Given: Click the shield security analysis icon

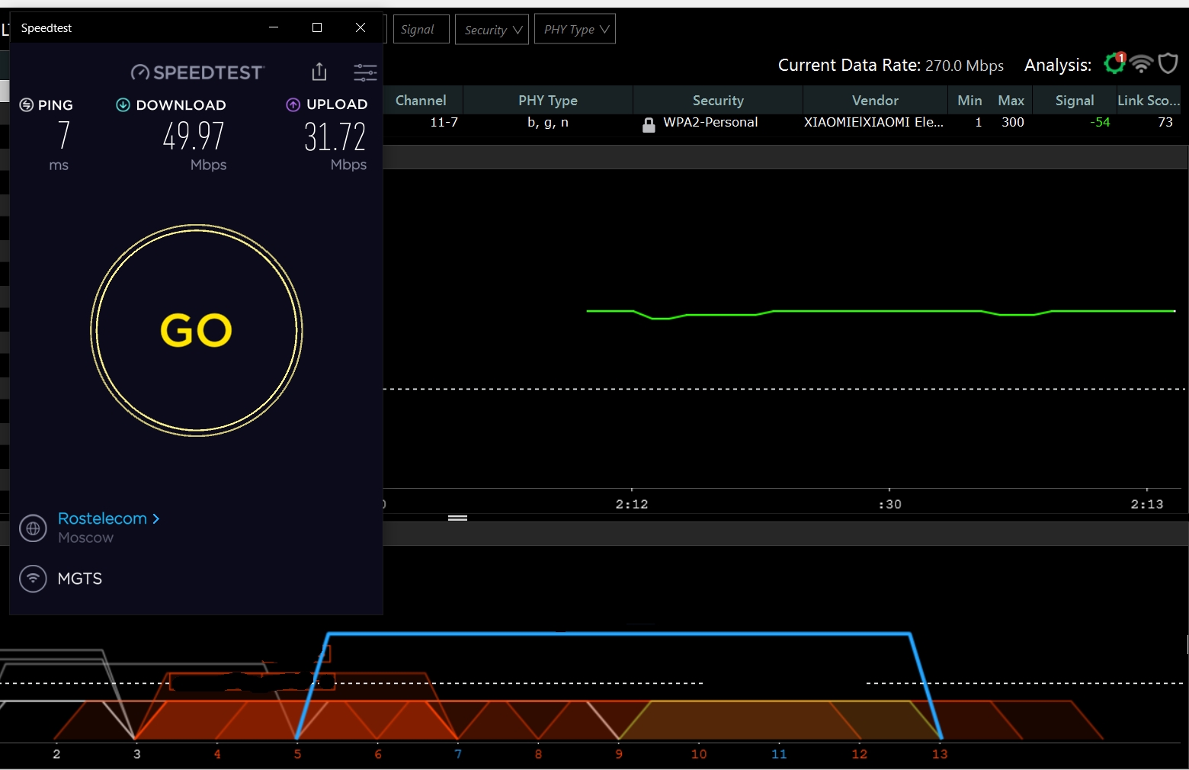Looking at the screenshot, I should click(1168, 63).
